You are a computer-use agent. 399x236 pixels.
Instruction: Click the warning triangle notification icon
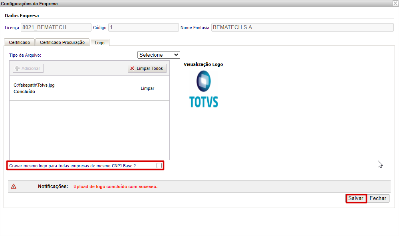[x=14, y=186]
